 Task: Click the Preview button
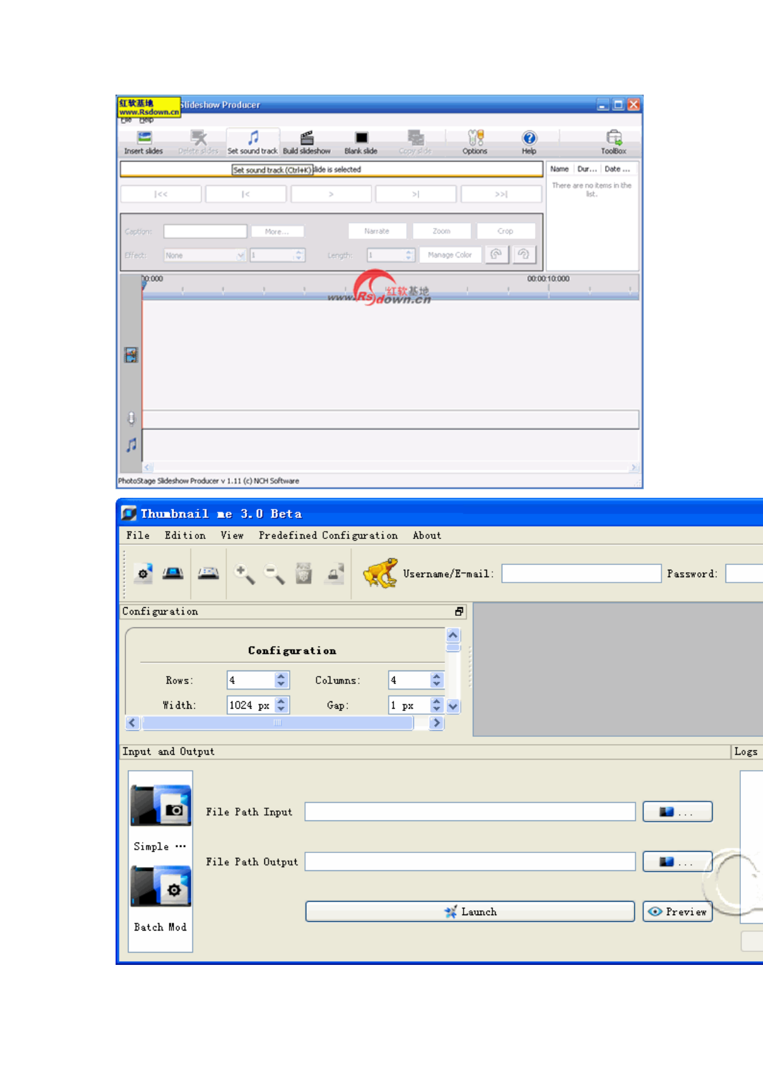tap(678, 911)
